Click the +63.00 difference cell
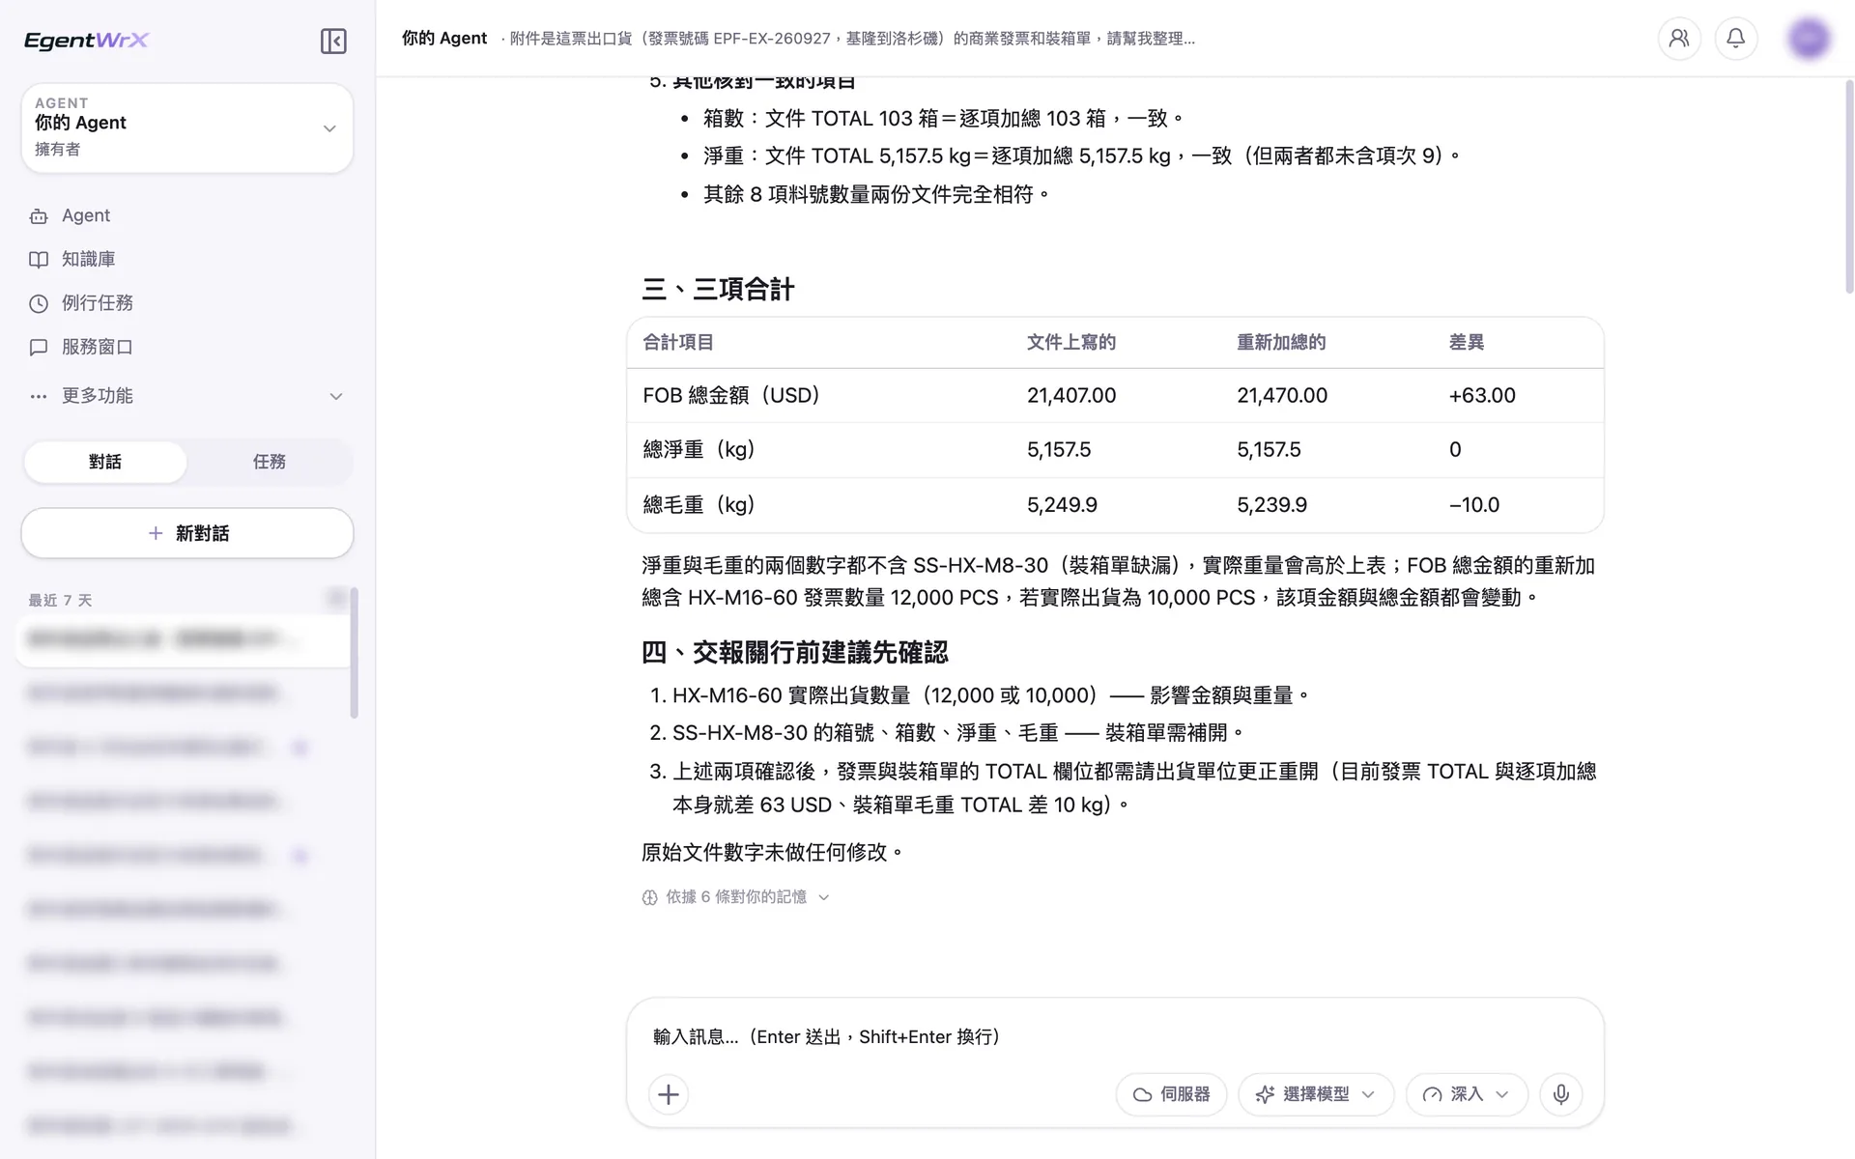Image resolution: width=1855 pixels, height=1159 pixels. coord(1482,395)
